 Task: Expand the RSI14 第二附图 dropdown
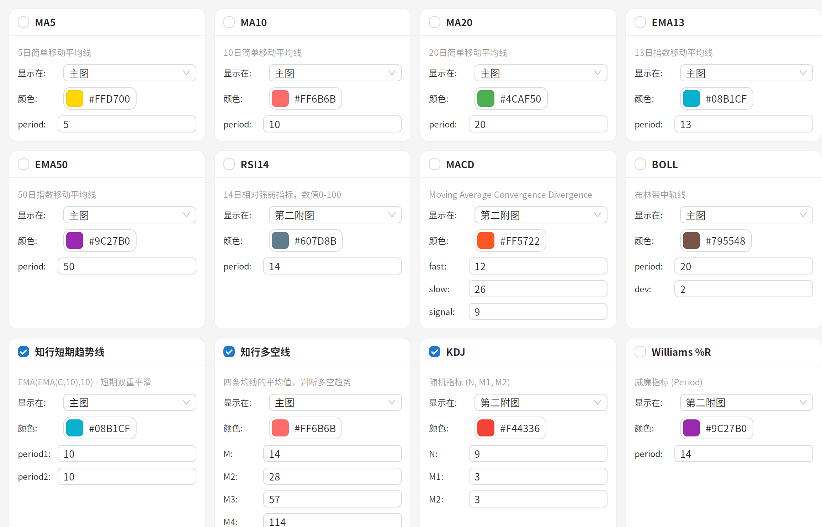[335, 215]
